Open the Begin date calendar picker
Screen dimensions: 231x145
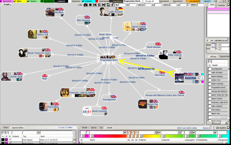click(x=213, y=45)
